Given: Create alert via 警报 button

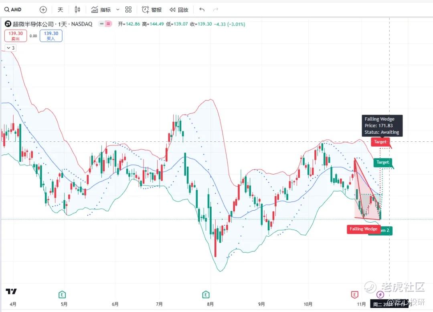Looking at the screenshot, I should pyautogui.click(x=152, y=10).
